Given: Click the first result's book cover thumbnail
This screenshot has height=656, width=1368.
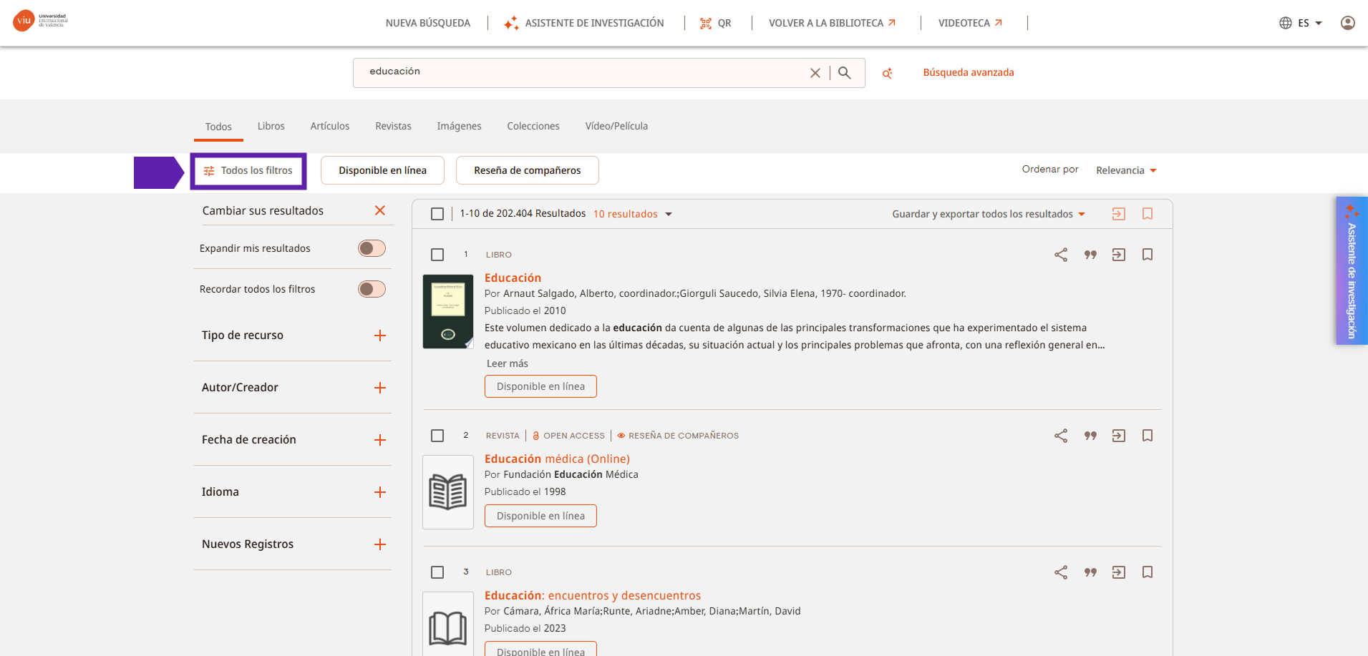Looking at the screenshot, I should pyautogui.click(x=448, y=311).
